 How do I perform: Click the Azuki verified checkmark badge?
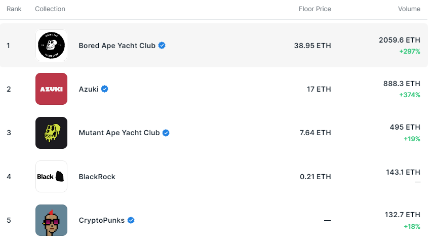[x=105, y=89]
